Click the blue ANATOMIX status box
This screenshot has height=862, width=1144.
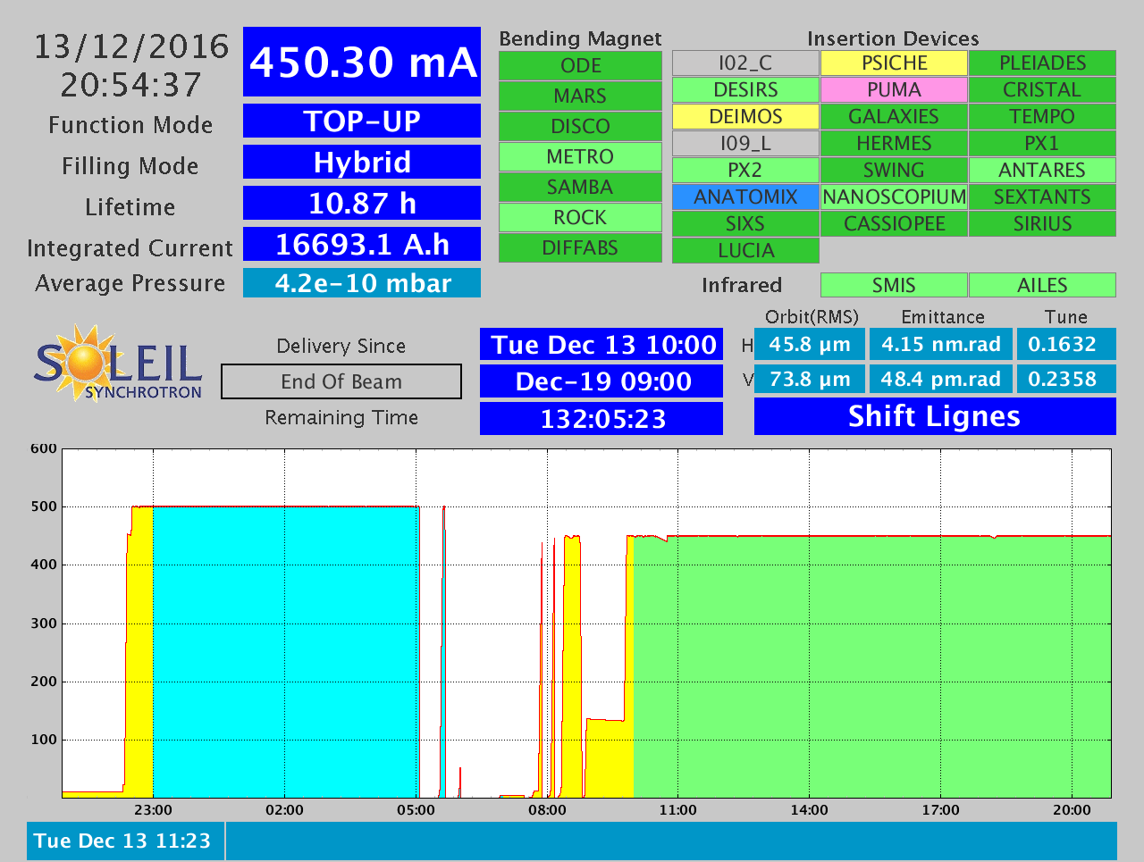[745, 197]
